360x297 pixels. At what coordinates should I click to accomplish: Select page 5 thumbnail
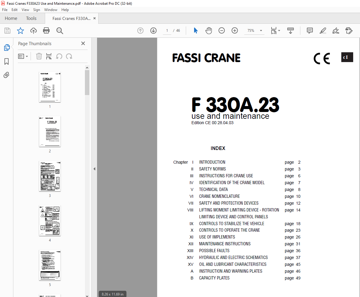pyautogui.click(x=50, y=265)
